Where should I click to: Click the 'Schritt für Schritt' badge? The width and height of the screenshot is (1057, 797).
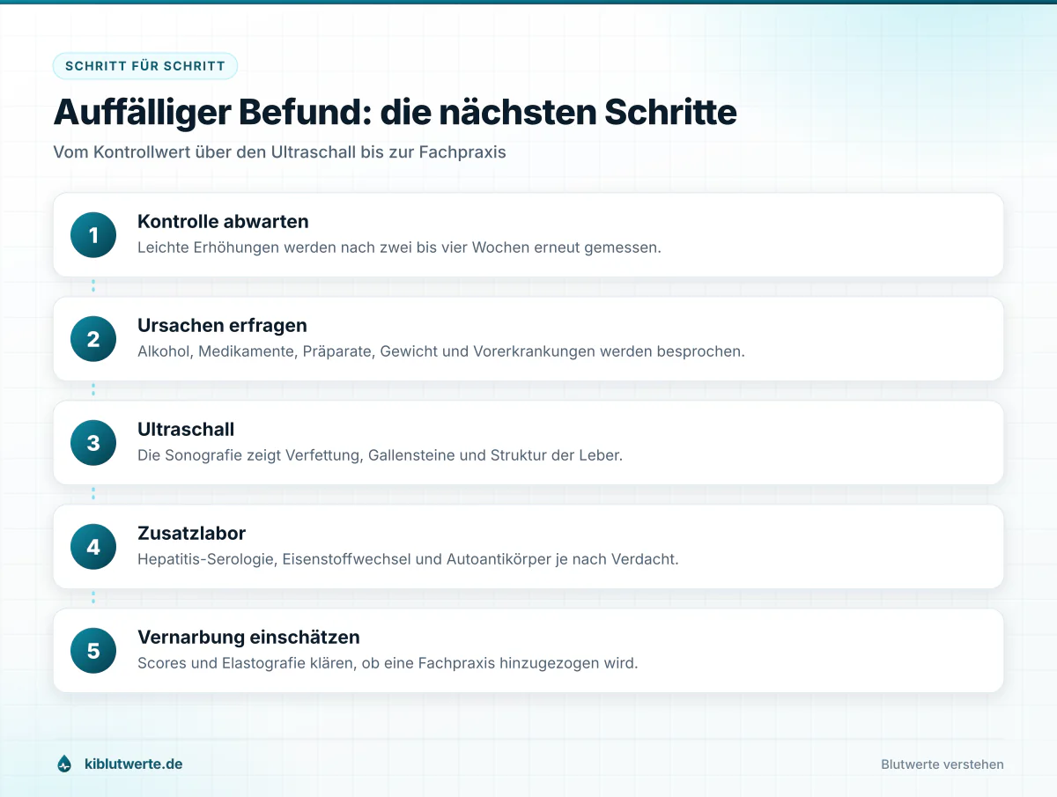coord(145,66)
